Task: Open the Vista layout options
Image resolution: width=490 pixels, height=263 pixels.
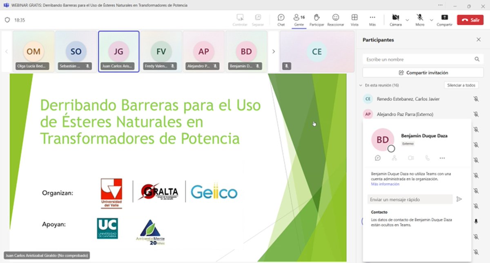Action: [354, 20]
